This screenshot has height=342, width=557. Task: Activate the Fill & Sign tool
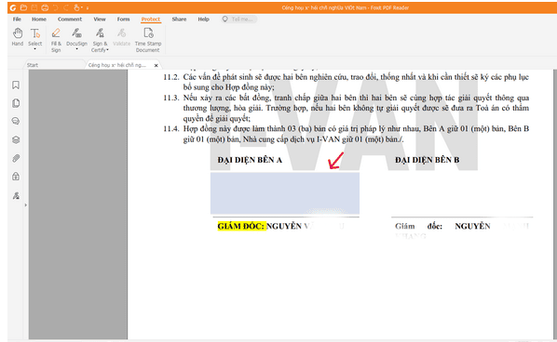click(x=56, y=40)
